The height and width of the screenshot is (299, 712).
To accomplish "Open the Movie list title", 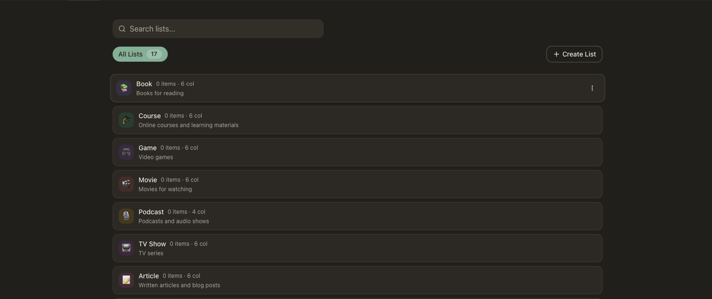I will tap(147, 180).
